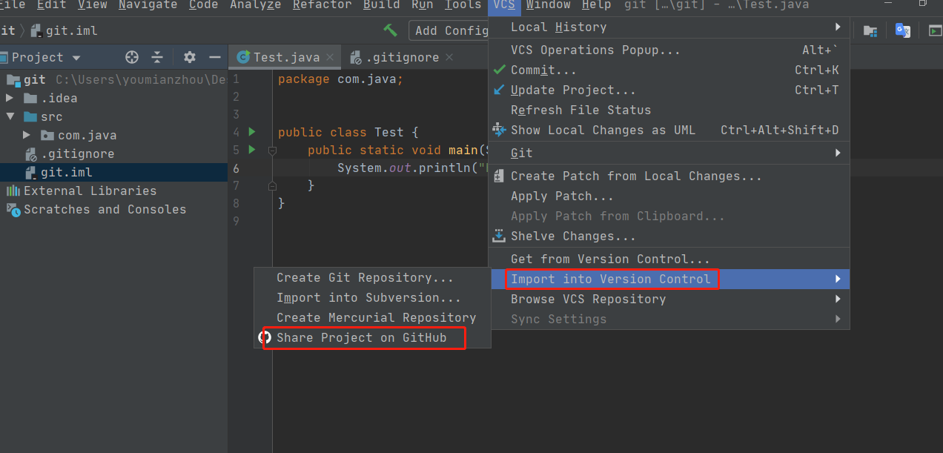Expand the com.java package
Screen dimensions: 943x453
coord(27,135)
